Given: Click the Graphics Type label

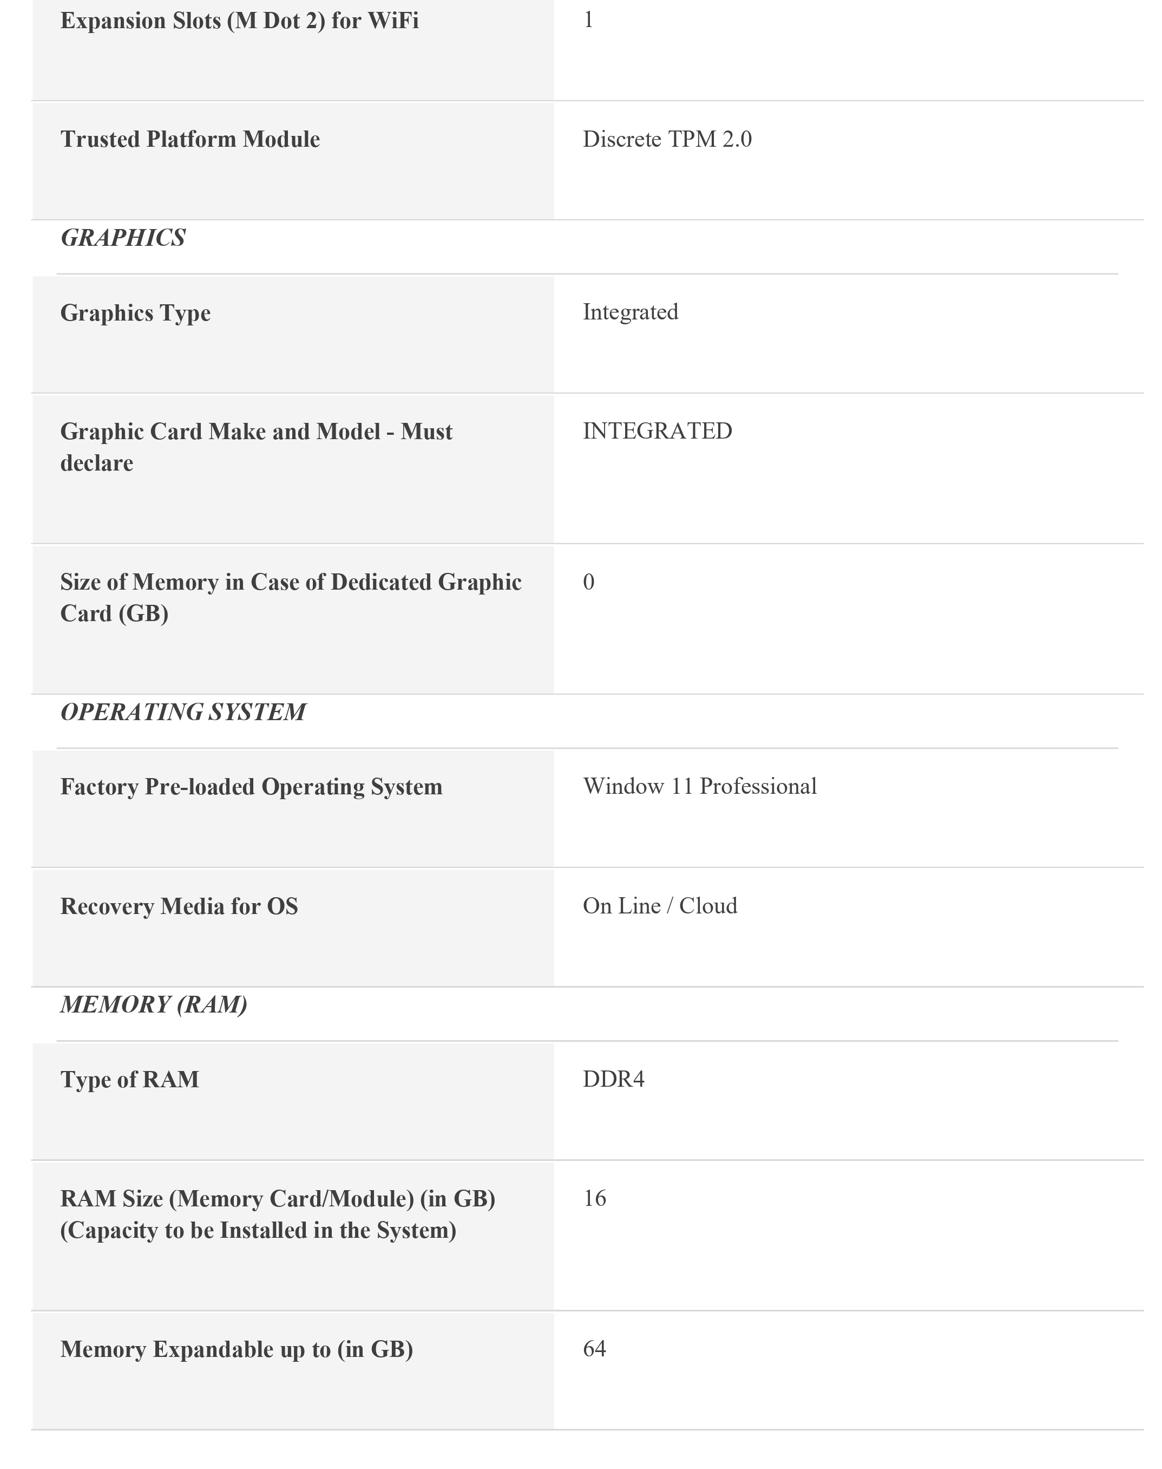Looking at the screenshot, I should pos(135,312).
